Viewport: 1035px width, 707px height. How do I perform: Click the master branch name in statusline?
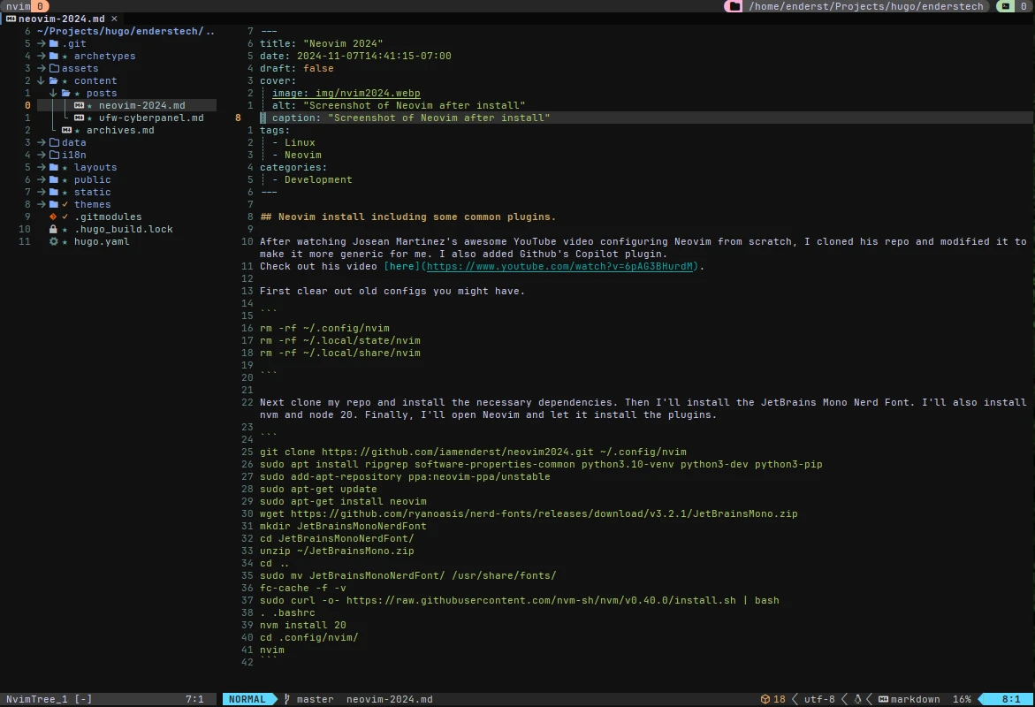tap(315, 699)
